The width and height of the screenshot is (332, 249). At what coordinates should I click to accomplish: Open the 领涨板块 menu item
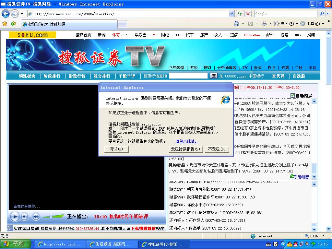click(27, 76)
